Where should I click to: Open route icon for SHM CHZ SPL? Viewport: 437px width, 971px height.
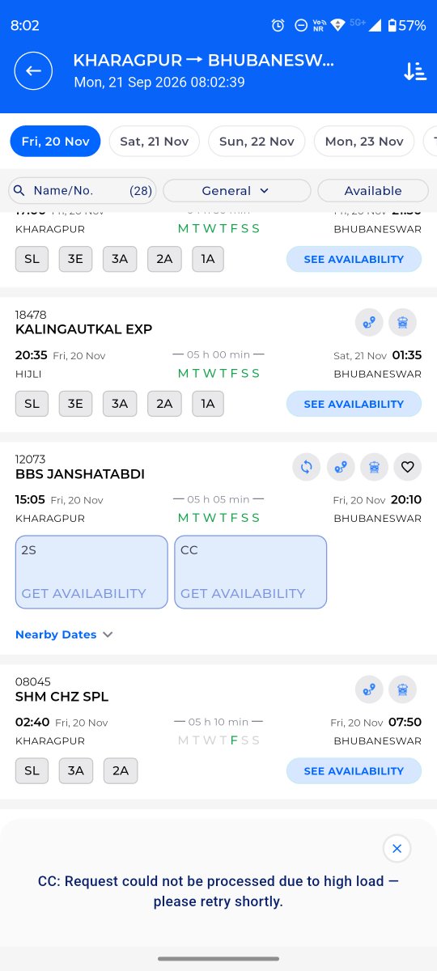click(x=369, y=689)
